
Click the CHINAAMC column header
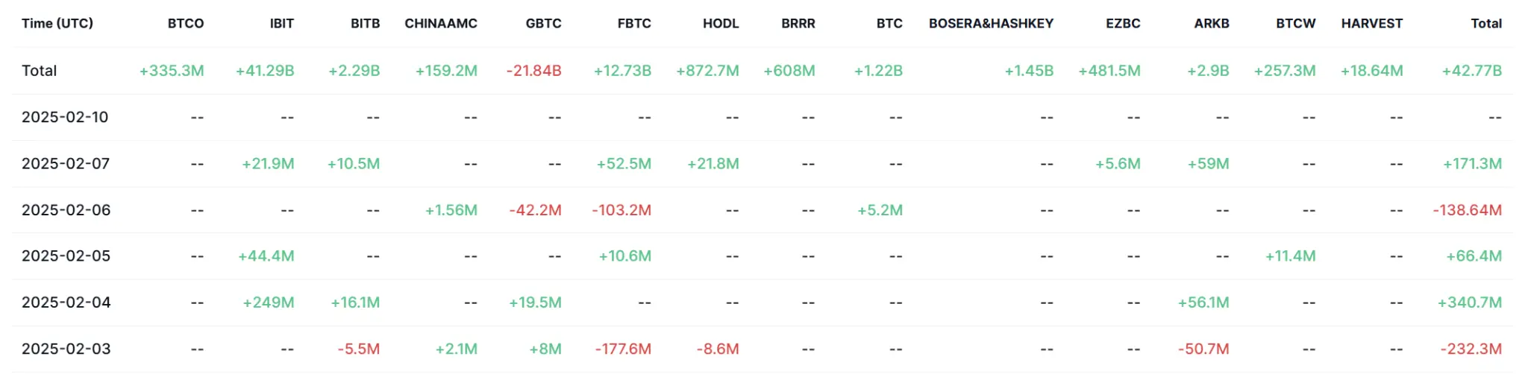pos(441,24)
